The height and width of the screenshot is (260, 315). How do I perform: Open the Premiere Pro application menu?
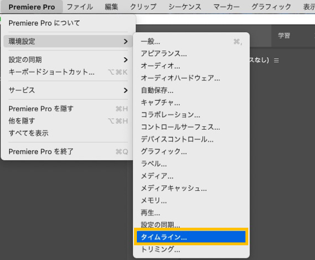coord(32,7)
